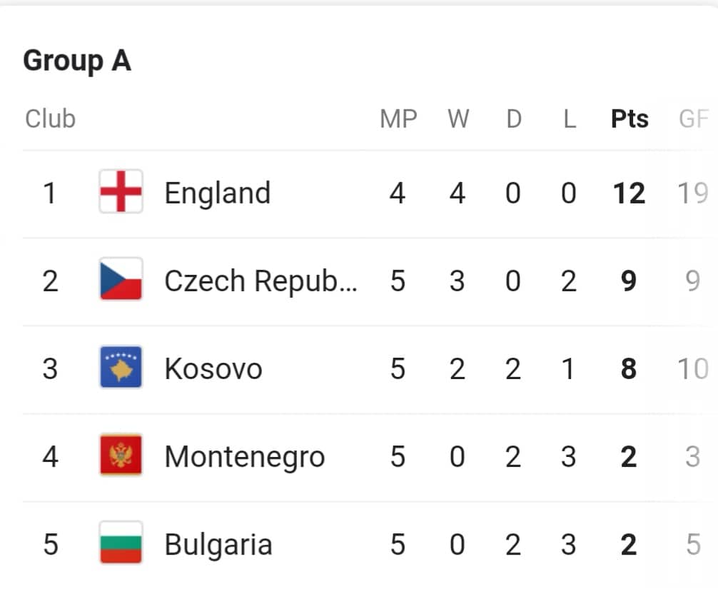Click the Club column header
This screenshot has width=718, height=614.
51,119
